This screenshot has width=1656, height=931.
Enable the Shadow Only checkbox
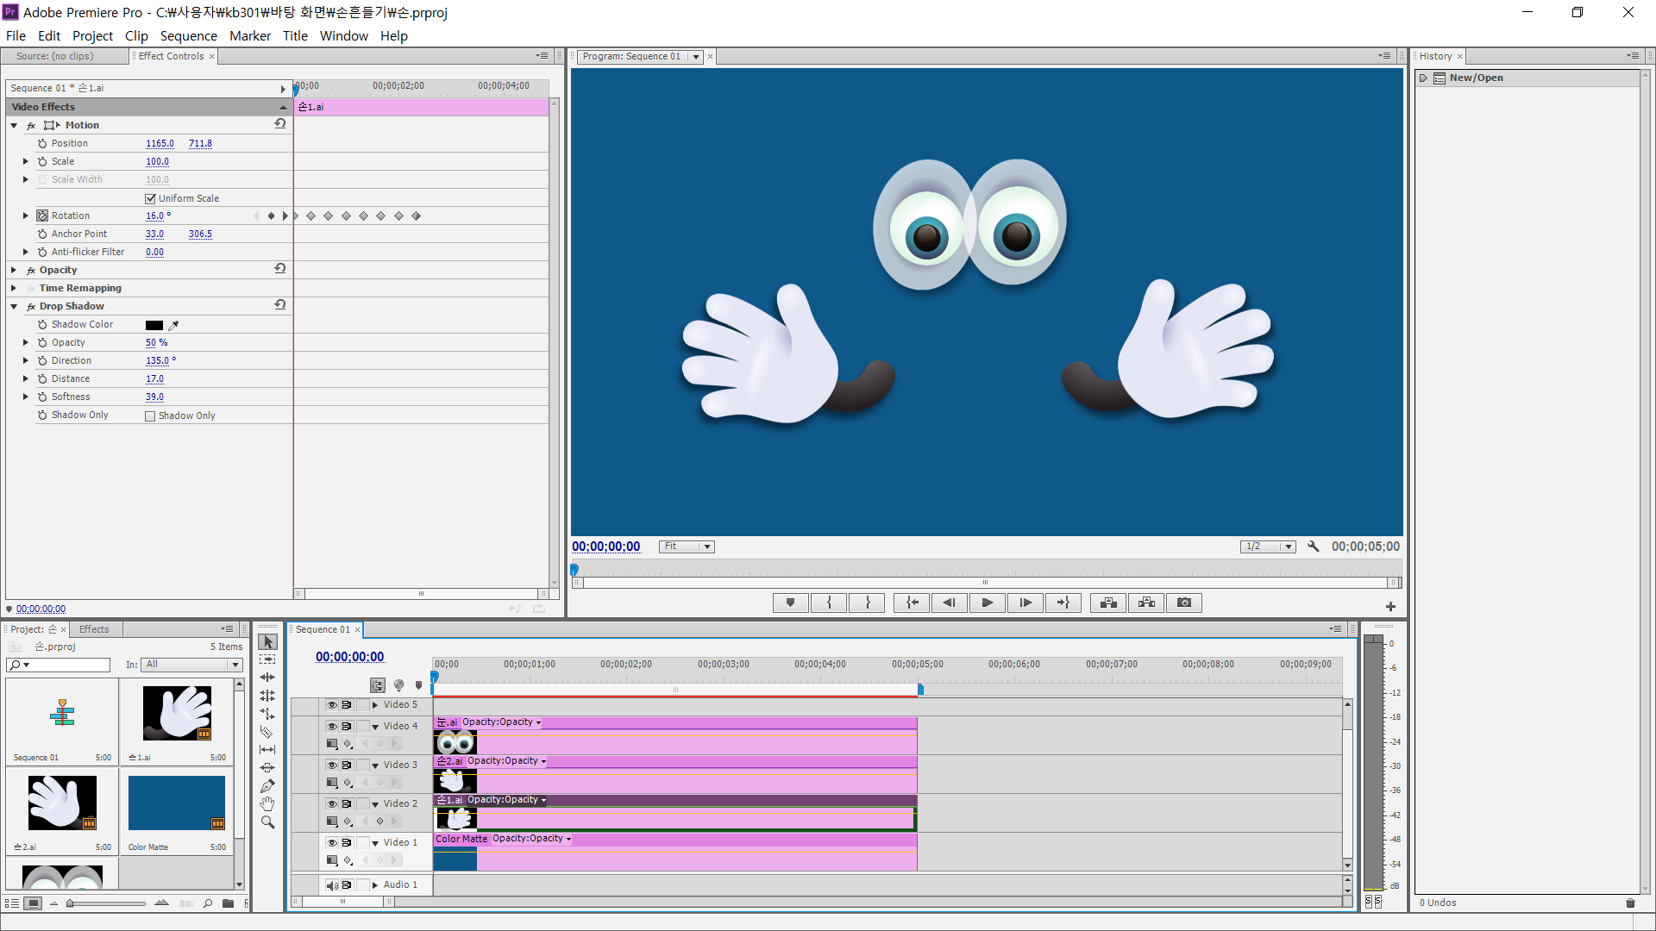(x=150, y=416)
